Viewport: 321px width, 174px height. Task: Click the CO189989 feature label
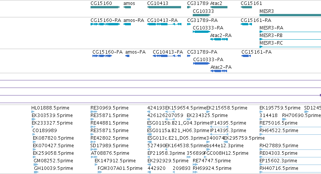coord(45,131)
